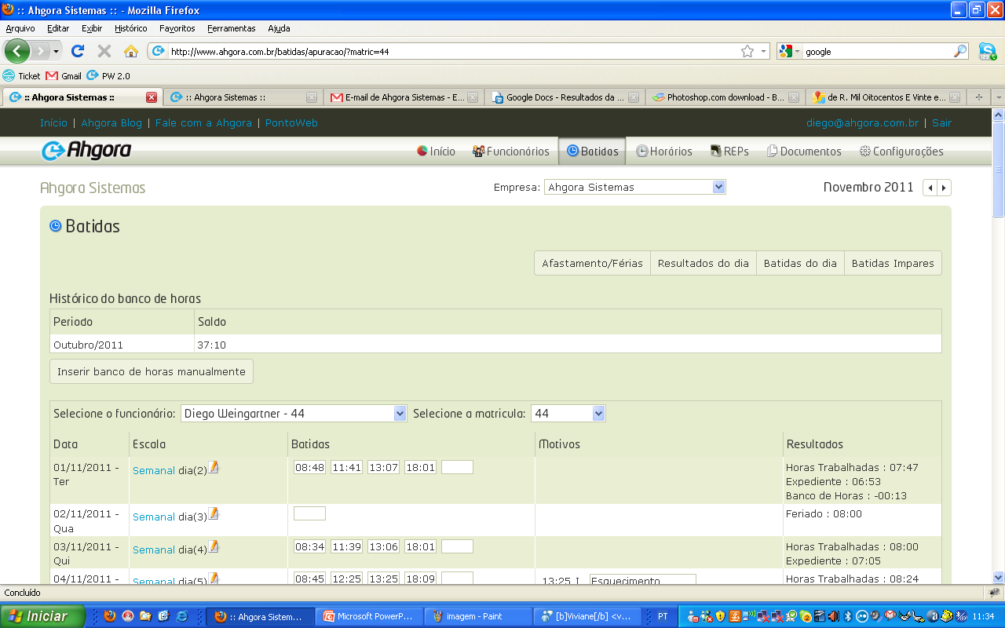Open search engine selector dropdown
The image size is (1005, 628).
[x=791, y=51]
